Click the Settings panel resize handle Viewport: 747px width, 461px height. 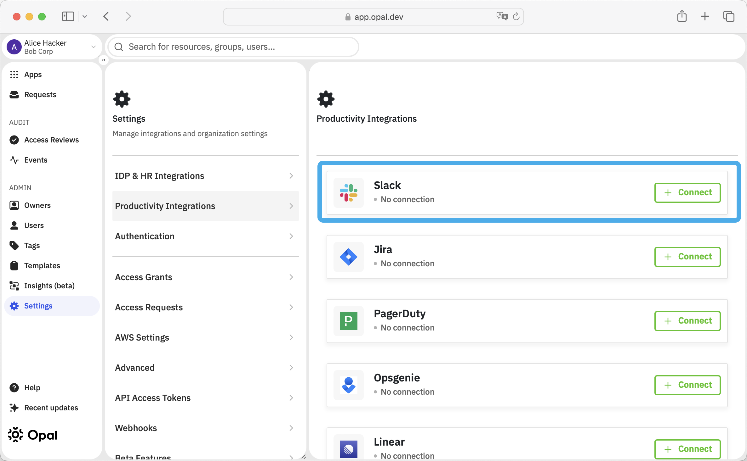tap(304, 457)
